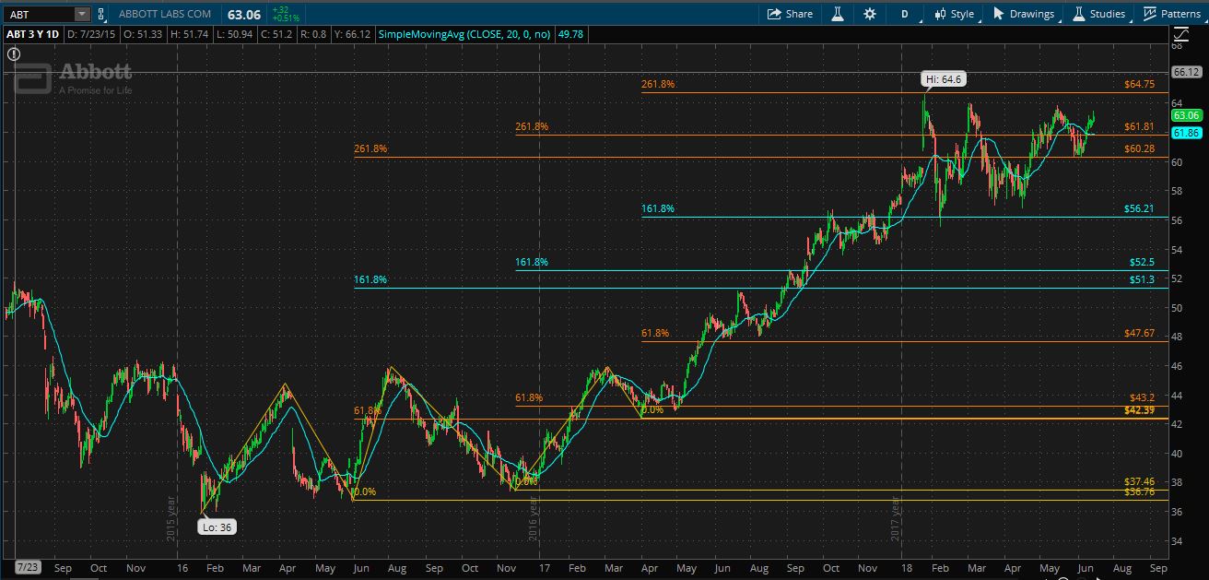Screen dimensions: 1209x580
Task: Open the symbol link clipboard icon
Action: pos(100,14)
